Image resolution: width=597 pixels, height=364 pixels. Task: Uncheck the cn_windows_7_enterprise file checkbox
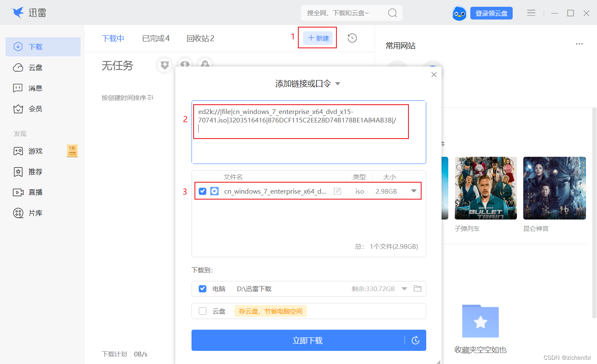[203, 191]
